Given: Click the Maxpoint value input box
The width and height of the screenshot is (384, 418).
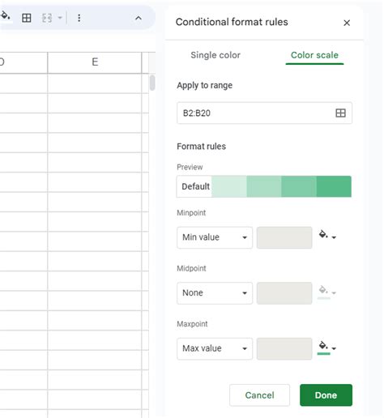Looking at the screenshot, I should point(284,348).
